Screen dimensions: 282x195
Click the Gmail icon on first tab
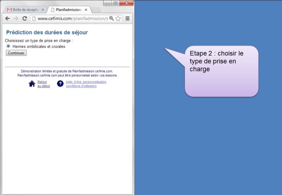pyautogui.click(x=9, y=10)
